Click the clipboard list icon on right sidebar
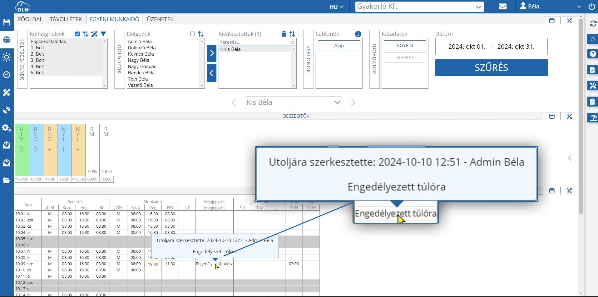The width and height of the screenshot is (598, 297). 593,101
